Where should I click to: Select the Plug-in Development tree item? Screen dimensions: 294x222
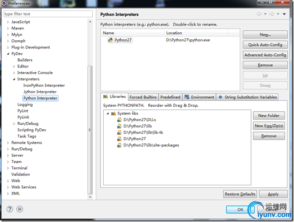click(x=31, y=47)
